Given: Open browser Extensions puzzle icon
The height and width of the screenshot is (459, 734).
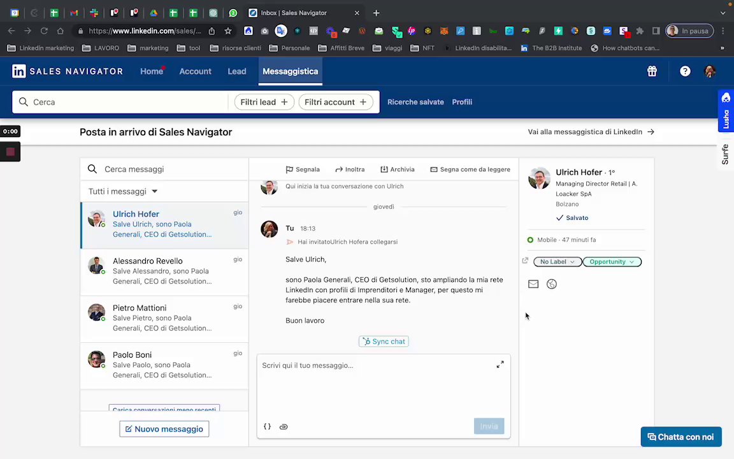Looking at the screenshot, I should pos(640,31).
